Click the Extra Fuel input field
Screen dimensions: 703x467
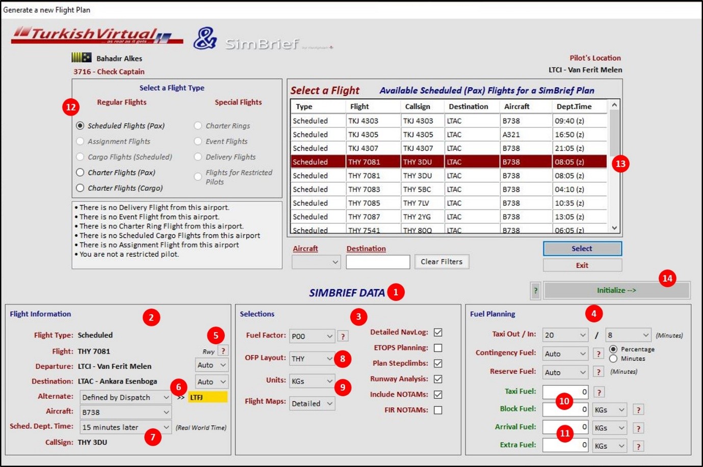pos(565,445)
